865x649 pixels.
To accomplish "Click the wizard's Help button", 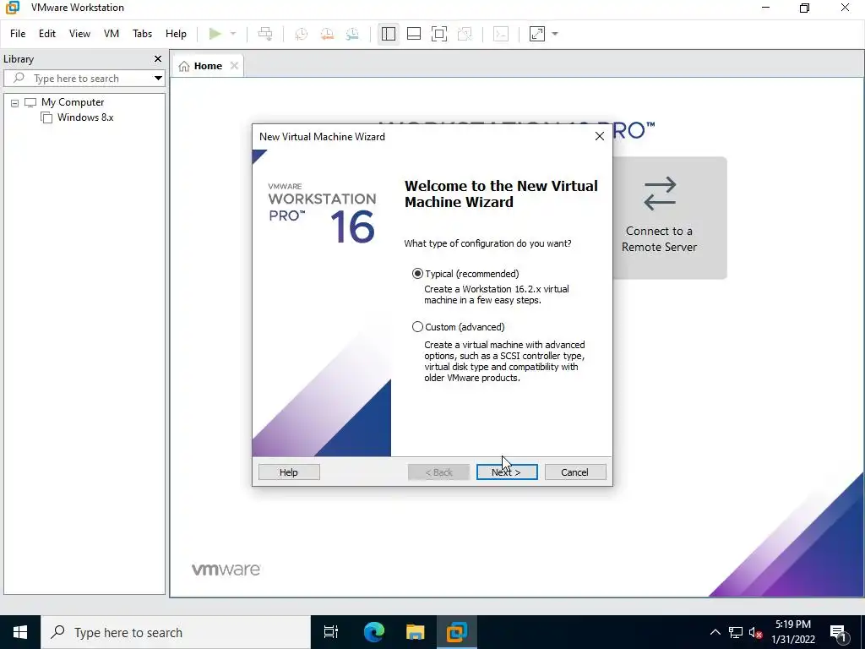I will tap(289, 472).
